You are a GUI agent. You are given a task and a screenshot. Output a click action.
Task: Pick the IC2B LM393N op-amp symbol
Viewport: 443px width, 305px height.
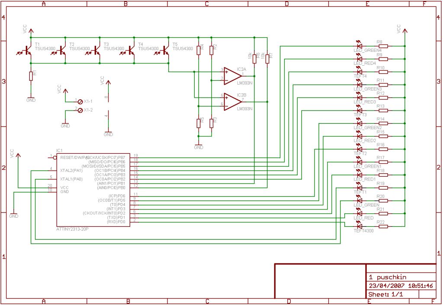(x=232, y=102)
